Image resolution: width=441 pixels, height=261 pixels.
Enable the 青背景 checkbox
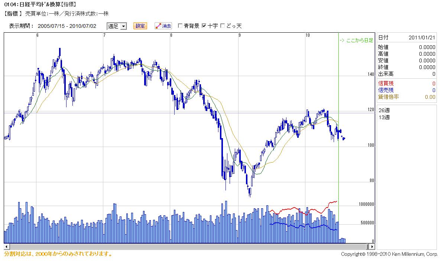click(180, 26)
